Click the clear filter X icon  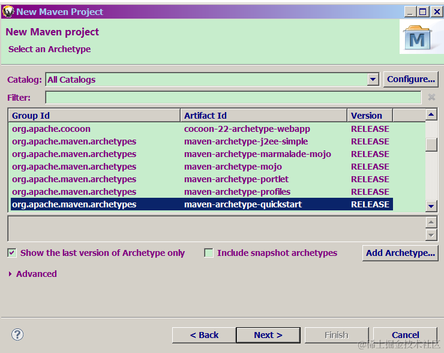tap(431, 97)
